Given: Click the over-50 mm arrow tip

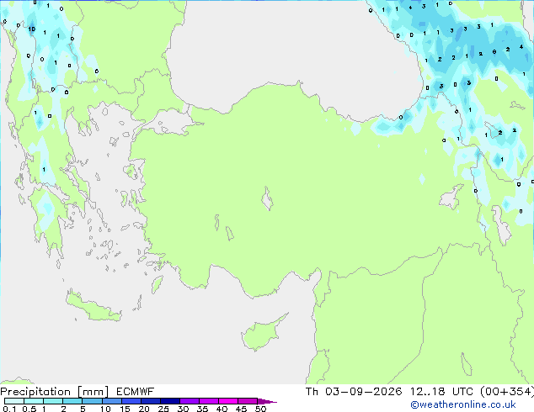Looking at the screenshot, I should [267, 401].
